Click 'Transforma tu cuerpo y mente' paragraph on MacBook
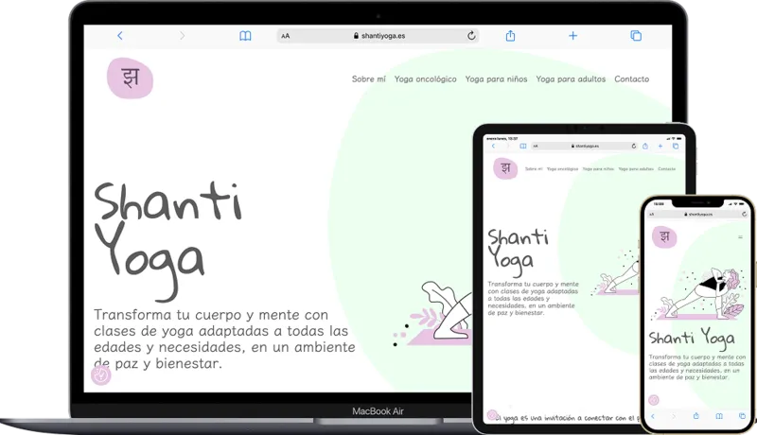 [224, 339]
